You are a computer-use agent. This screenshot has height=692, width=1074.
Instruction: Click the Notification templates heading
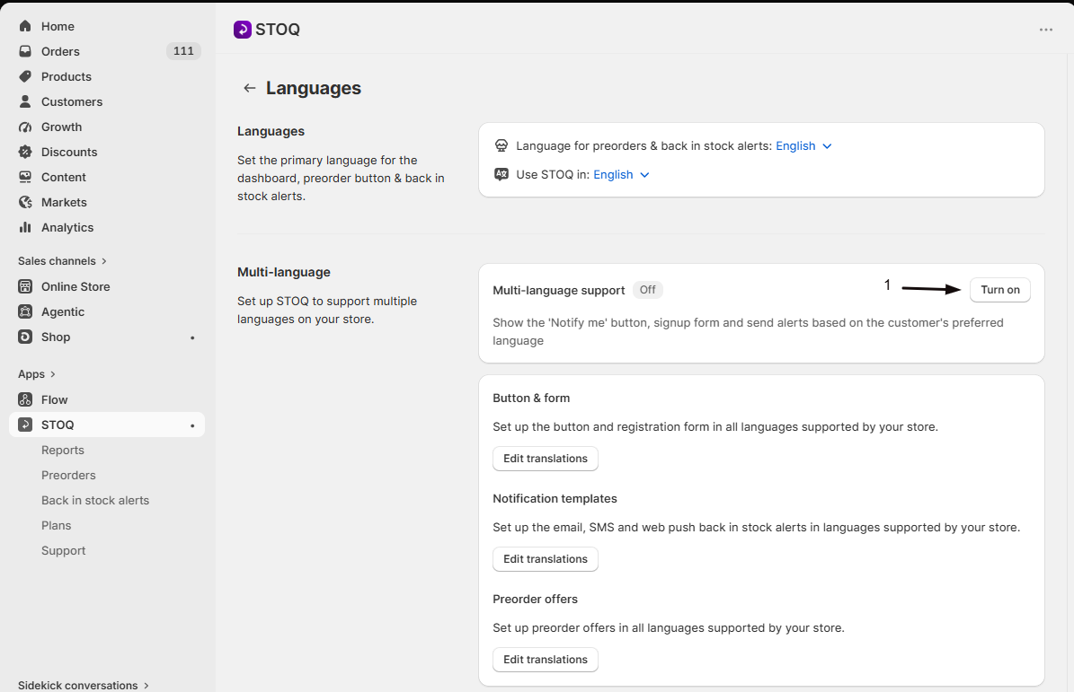pos(555,498)
